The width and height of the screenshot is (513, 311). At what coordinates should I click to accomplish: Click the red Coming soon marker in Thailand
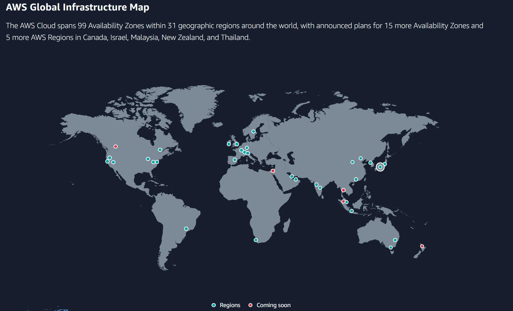[343, 190]
